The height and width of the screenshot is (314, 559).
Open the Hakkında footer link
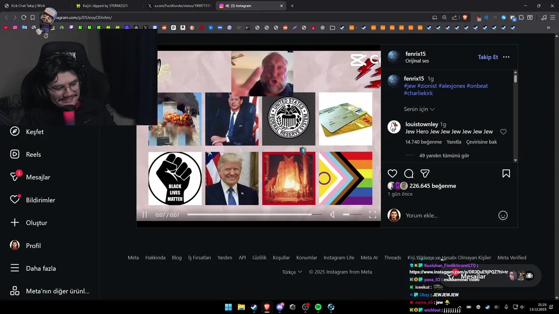point(155,258)
